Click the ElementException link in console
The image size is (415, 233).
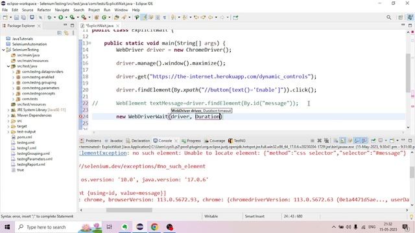pyautogui.click(x=103, y=153)
